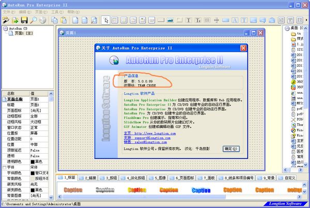Click file browser panel scroll down arrow

pos(305,165)
